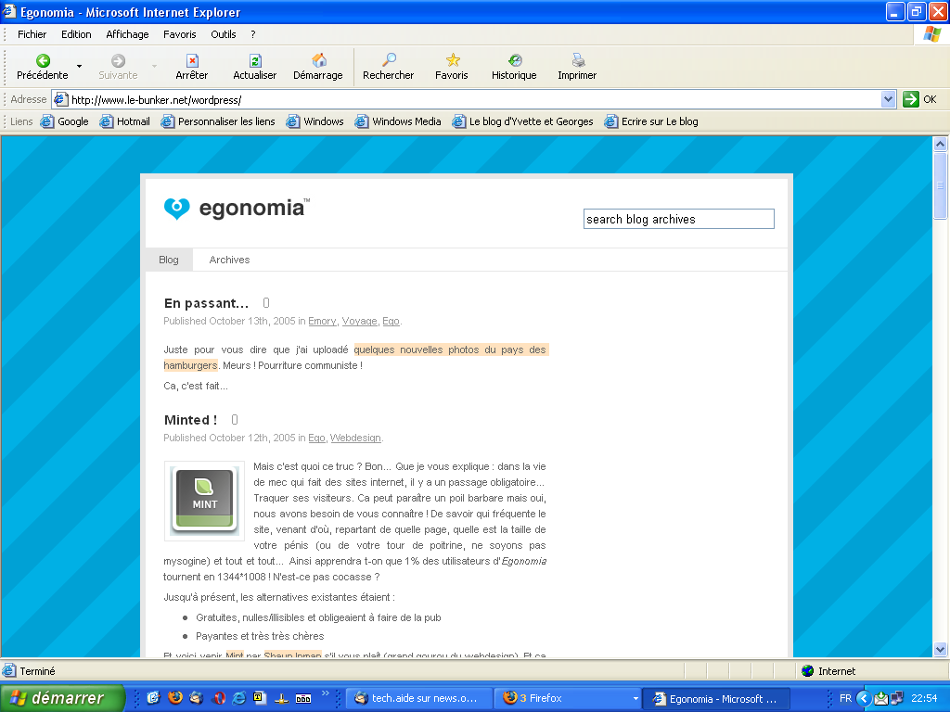Image resolution: width=950 pixels, height=712 pixels.
Task: Click the vertical scrollbar down arrow
Action: point(940,650)
